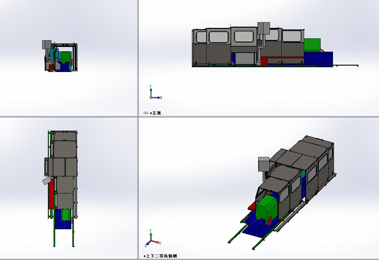Select the green block in left view

[x=312, y=45]
